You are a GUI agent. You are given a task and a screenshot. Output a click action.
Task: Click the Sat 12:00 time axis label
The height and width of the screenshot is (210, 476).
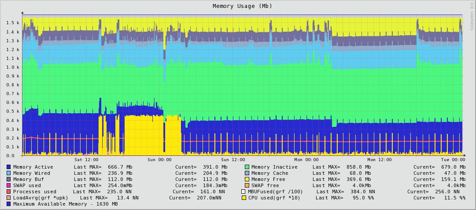[86, 160]
